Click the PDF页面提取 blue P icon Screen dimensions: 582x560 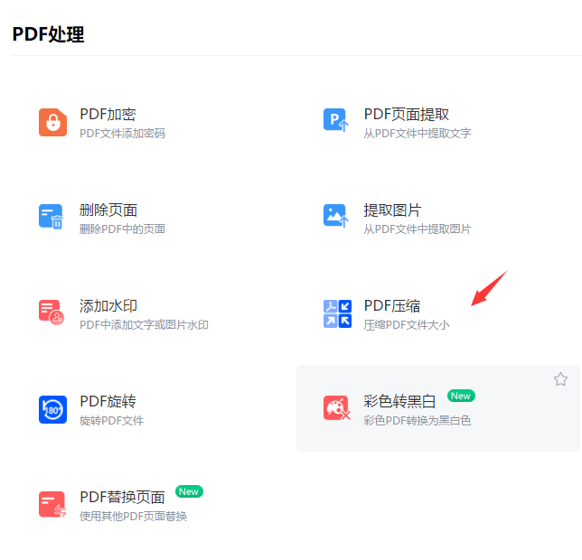[336, 120]
